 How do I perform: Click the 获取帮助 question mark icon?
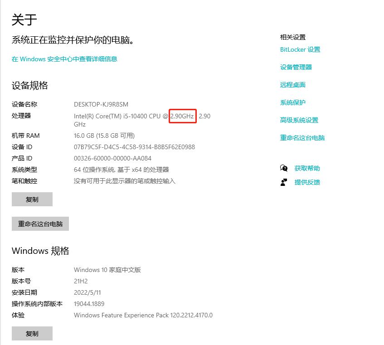click(284, 168)
